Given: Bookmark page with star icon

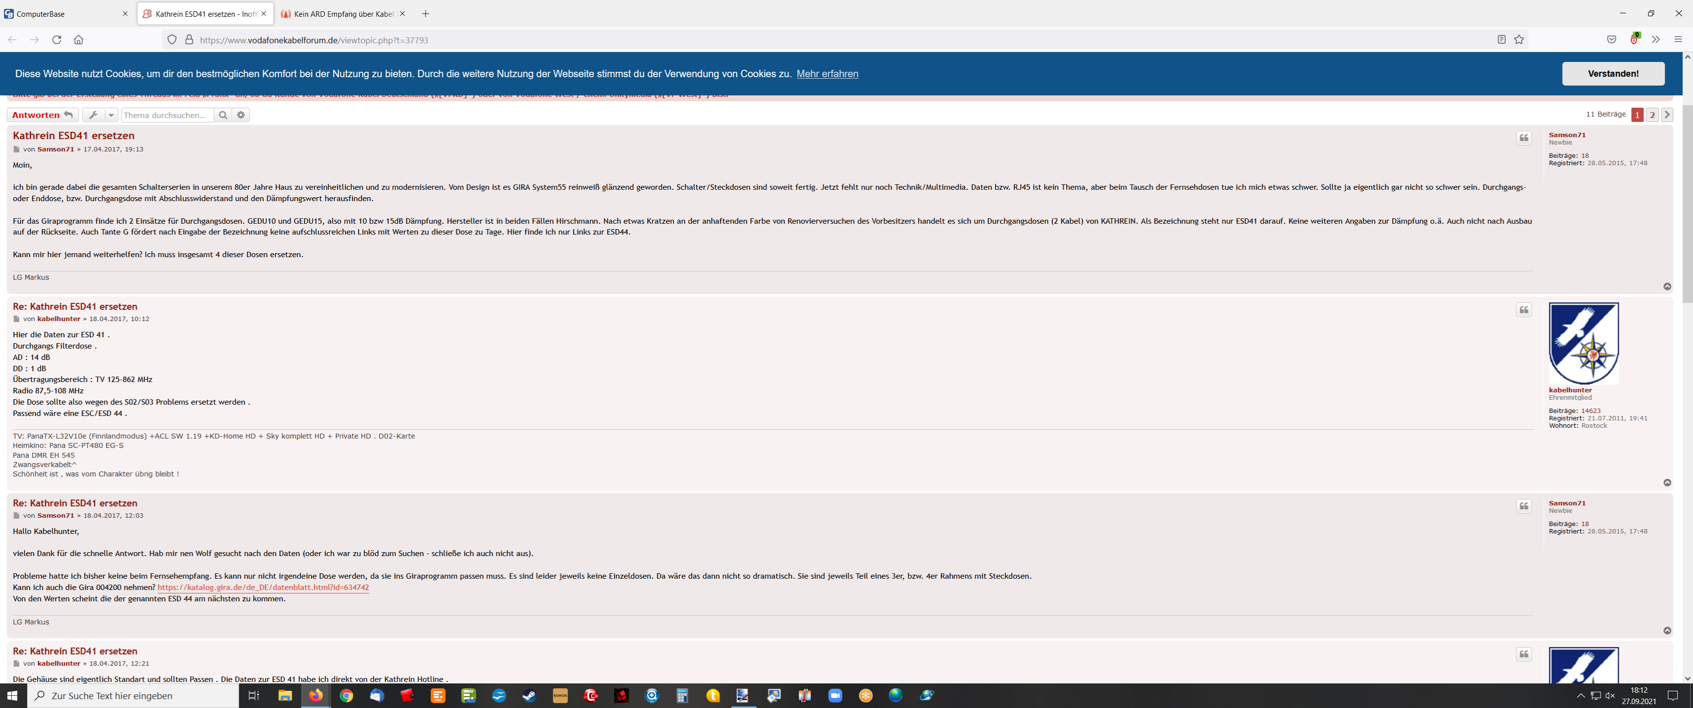Looking at the screenshot, I should (1519, 39).
